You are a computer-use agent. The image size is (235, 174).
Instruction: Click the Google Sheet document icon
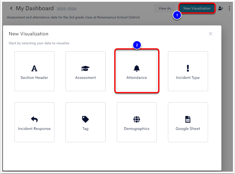[x=188, y=119]
